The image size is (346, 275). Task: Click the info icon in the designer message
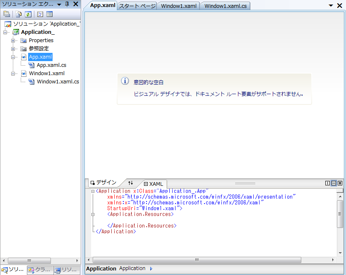pyautogui.click(x=125, y=81)
